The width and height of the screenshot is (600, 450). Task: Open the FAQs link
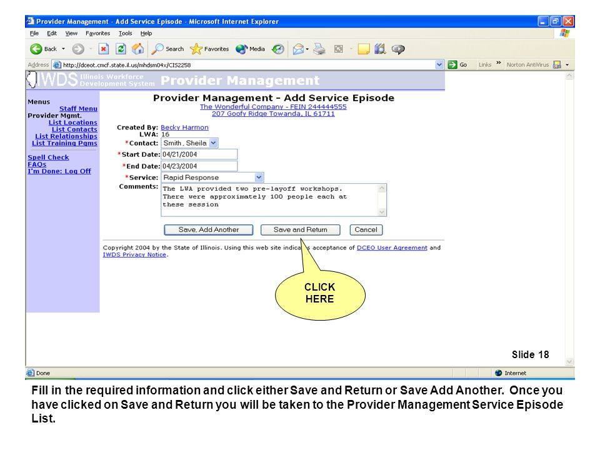pos(37,164)
